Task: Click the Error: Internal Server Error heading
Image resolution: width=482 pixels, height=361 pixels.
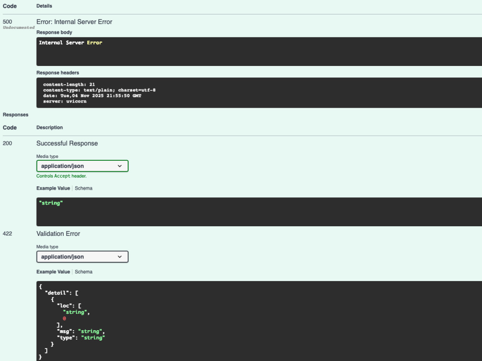Action: 74,22
